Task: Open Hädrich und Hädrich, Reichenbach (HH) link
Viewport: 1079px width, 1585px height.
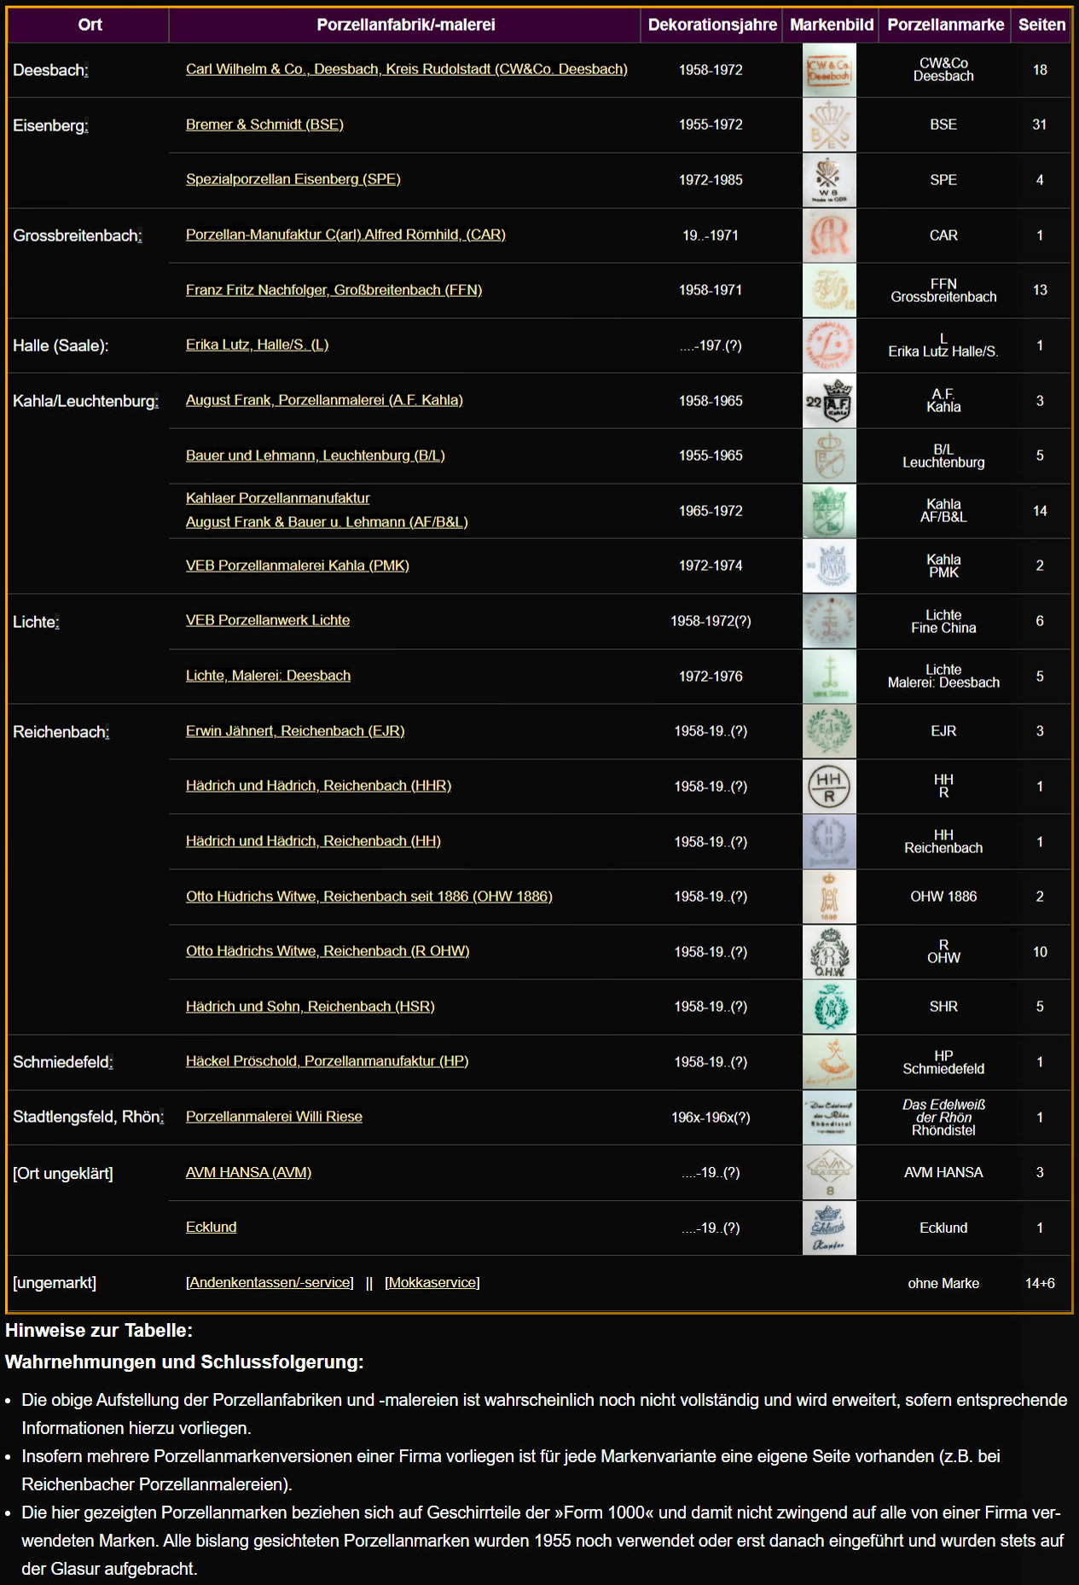Action: click(x=313, y=841)
